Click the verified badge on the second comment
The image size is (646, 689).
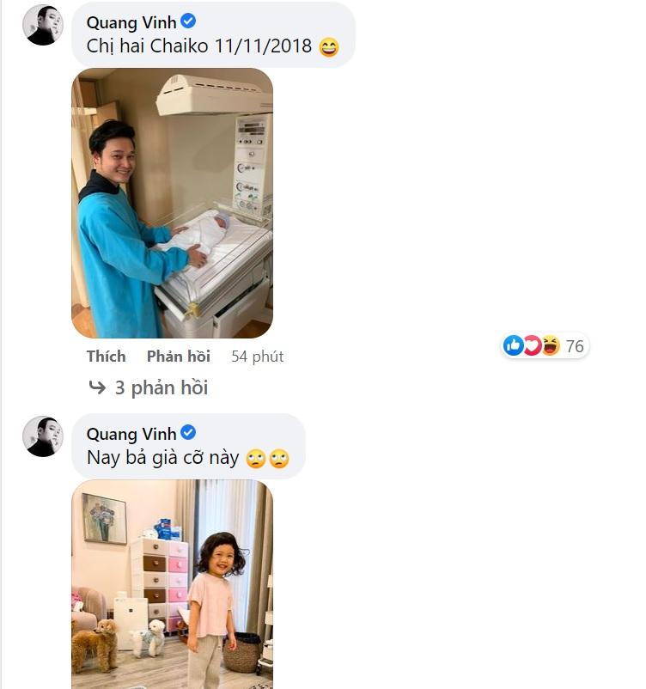coord(188,433)
